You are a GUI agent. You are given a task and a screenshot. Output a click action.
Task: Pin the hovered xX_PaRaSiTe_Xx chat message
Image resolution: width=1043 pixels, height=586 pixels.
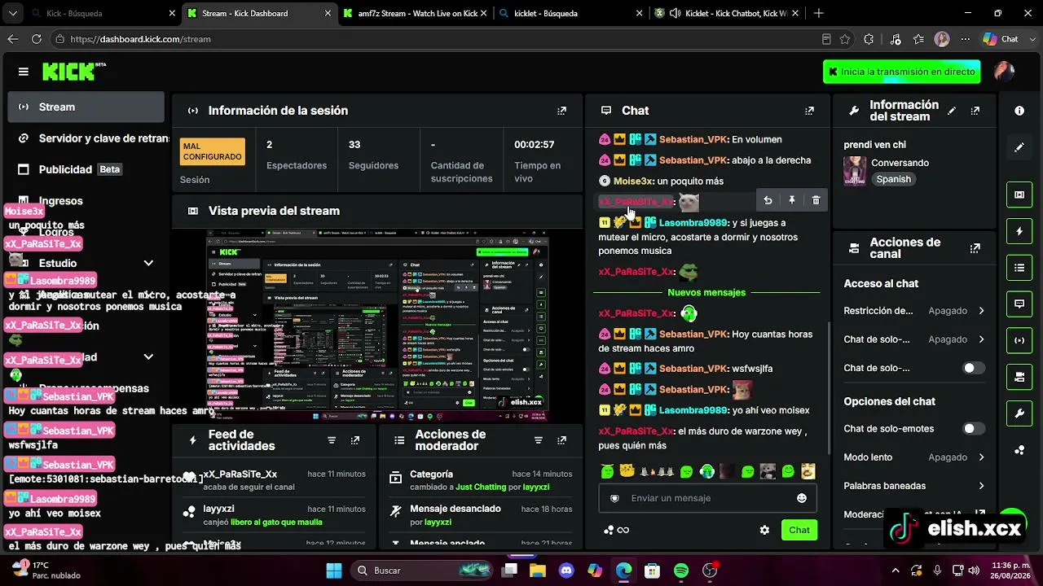792,200
